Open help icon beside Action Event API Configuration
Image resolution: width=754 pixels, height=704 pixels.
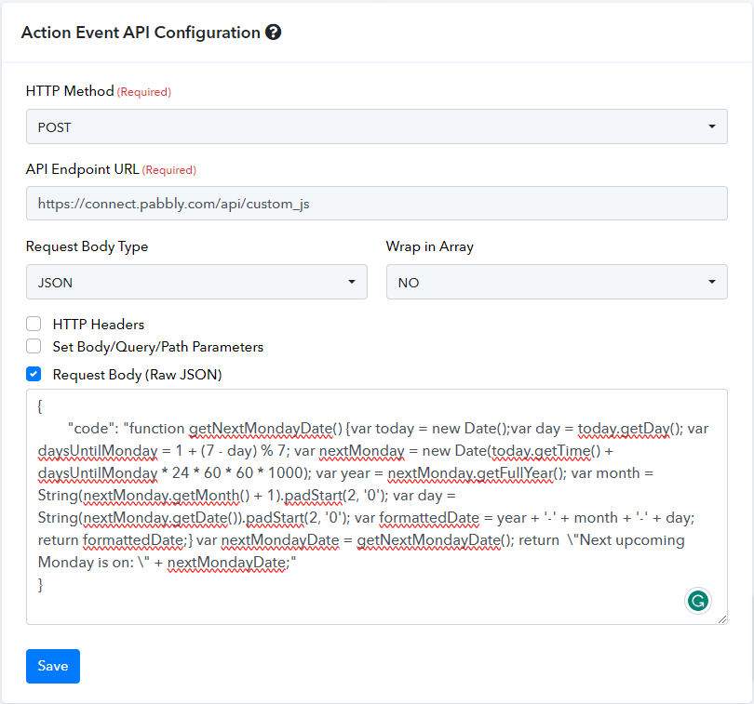273,33
